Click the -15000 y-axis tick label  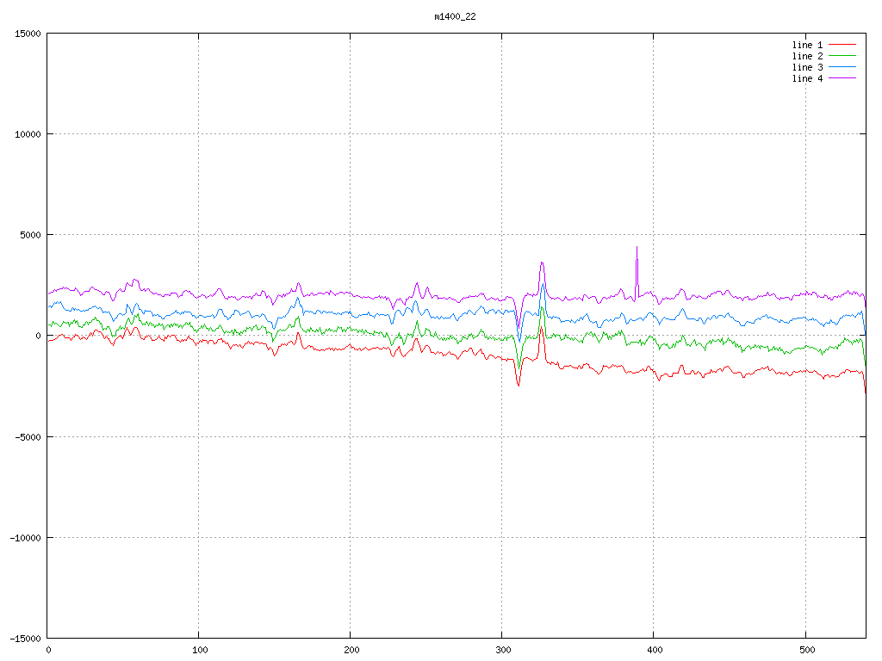click(25, 638)
